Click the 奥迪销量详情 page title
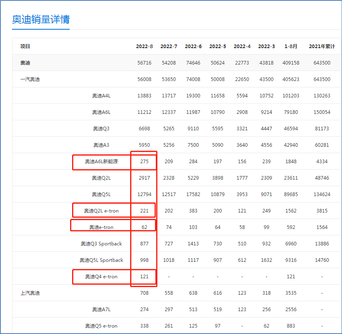This screenshot has height=334, width=342. click(41, 19)
